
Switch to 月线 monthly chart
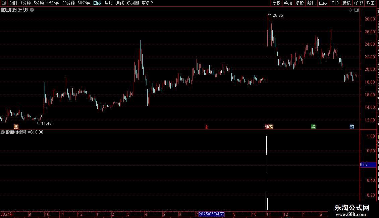point(120,3)
